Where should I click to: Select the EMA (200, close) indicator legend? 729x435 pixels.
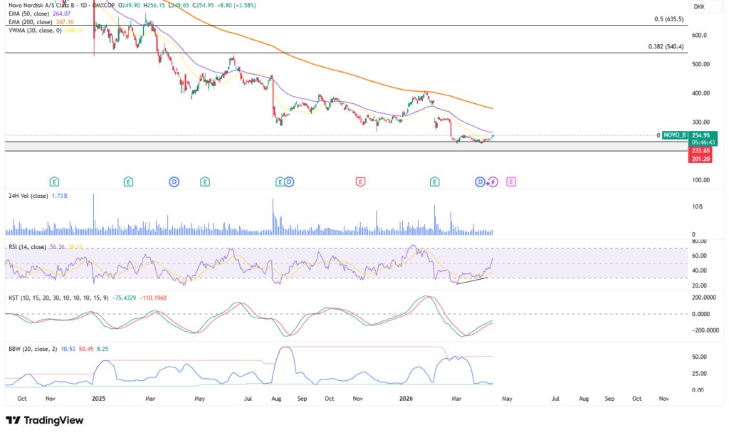point(33,23)
